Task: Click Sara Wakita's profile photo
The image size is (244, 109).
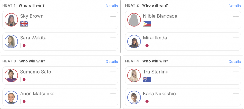Action: pyautogui.click(x=11, y=41)
